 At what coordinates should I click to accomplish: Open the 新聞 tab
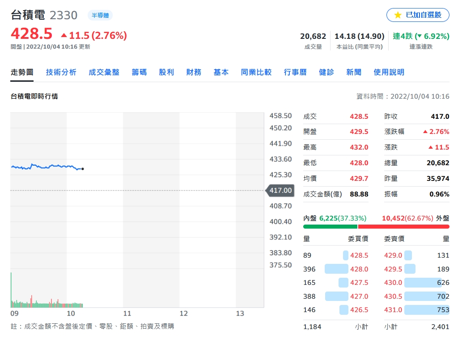point(354,72)
